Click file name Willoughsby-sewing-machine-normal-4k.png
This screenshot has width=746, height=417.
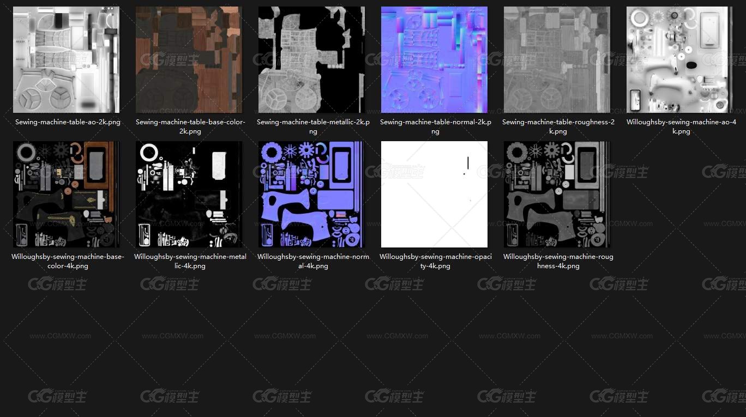[x=313, y=262]
